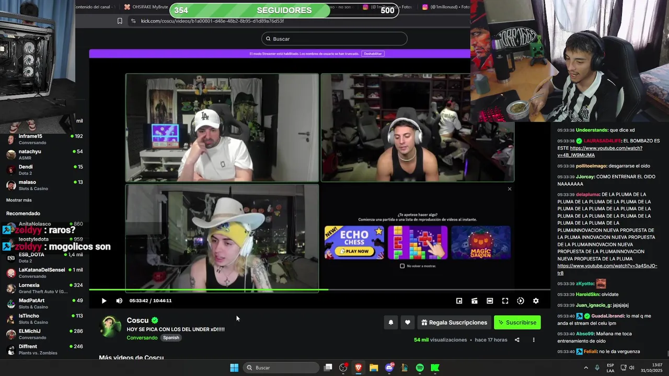This screenshot has width=669, height=376.
Task: Open Lornexia recommended channel
Action: pyautogui.click(x=44, y=288)
